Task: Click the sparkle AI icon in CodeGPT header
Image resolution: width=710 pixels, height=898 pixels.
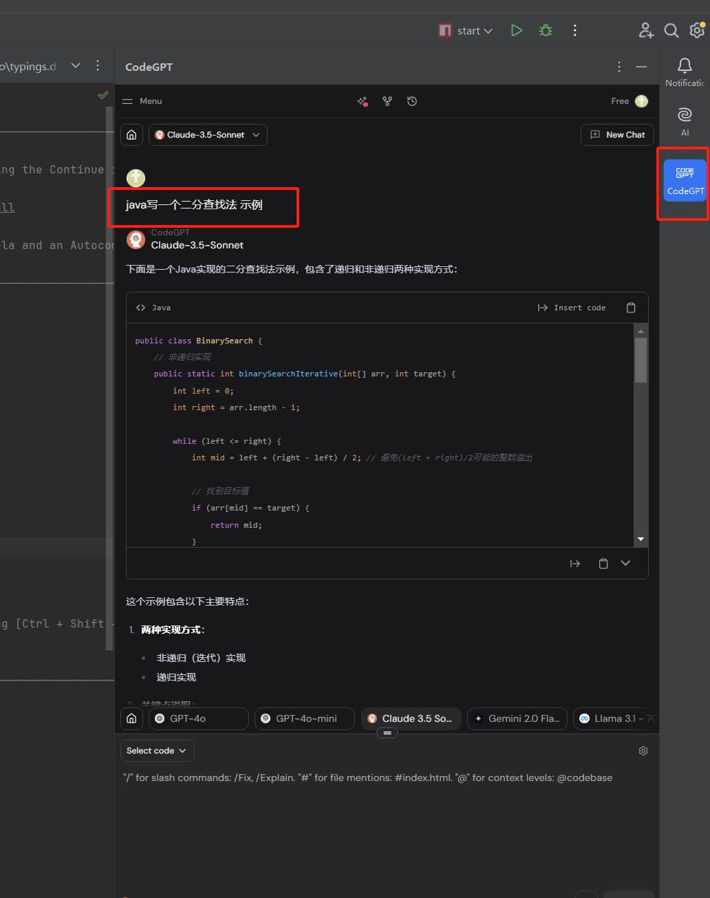Action: 363,101
